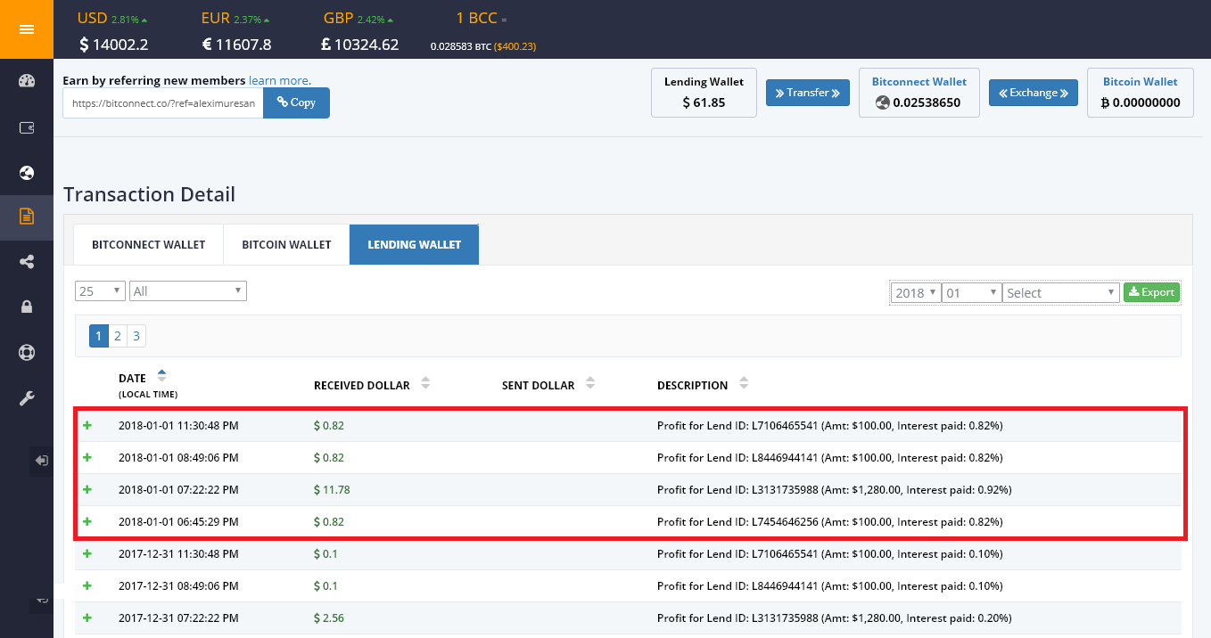1211x638 pixels.
Task: Click the green Export button
Action: pyautogui.click(x=1151, y=292)
